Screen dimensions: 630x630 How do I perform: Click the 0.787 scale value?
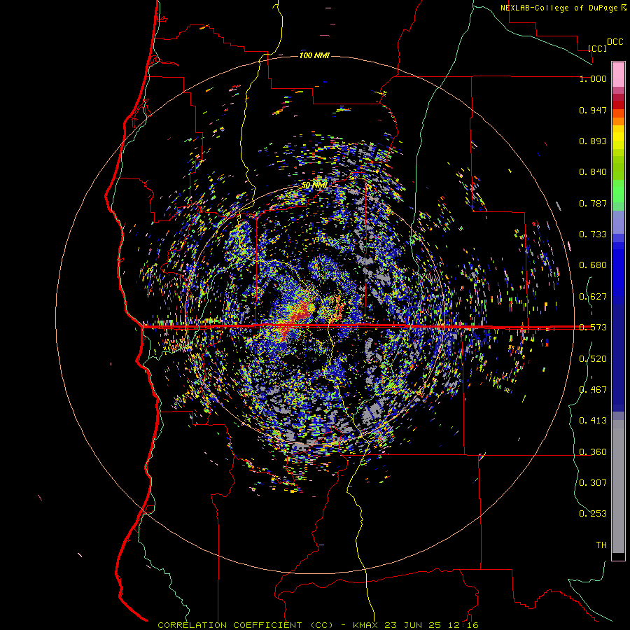(x=593, y=203)
